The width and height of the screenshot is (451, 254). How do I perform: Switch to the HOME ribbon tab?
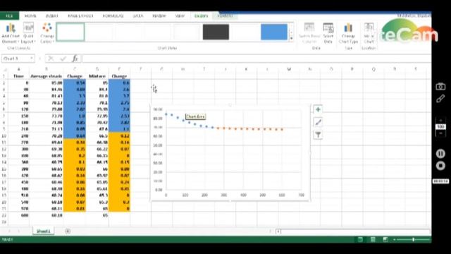tap(30, 16)
